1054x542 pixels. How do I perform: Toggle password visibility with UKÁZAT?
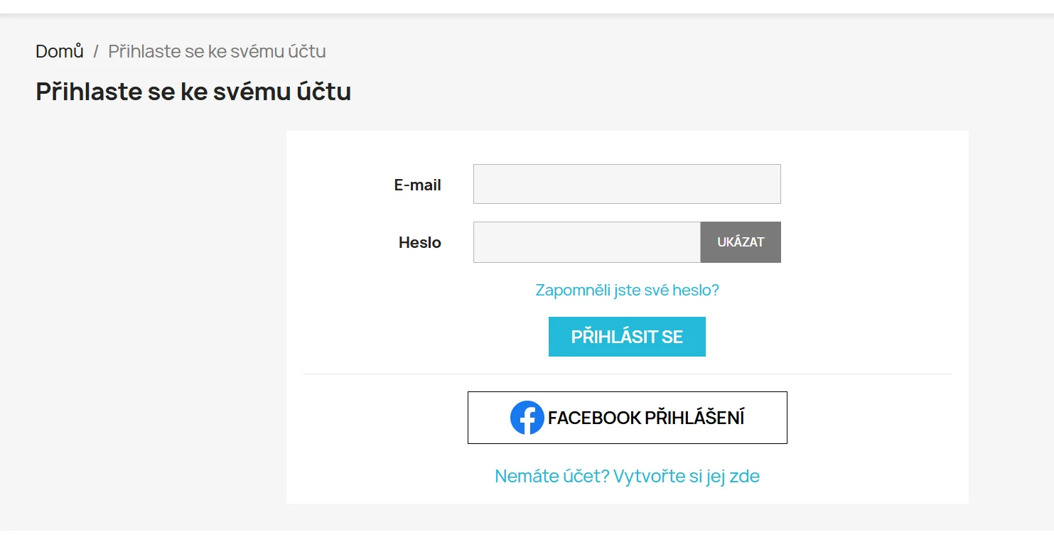[x=741, y=242]
